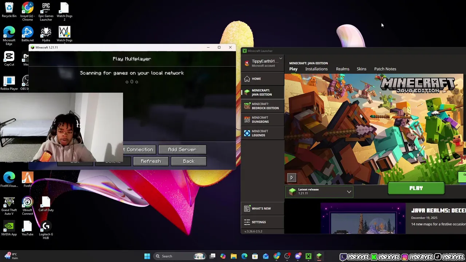Click the banner video play button
Viewport: 466px width, 262px height.
pyautogui.click(x=292, y=178)
